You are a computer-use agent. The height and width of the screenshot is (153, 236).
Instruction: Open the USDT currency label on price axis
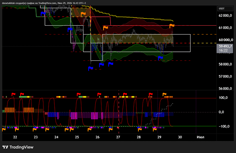(x=225, y=9)
